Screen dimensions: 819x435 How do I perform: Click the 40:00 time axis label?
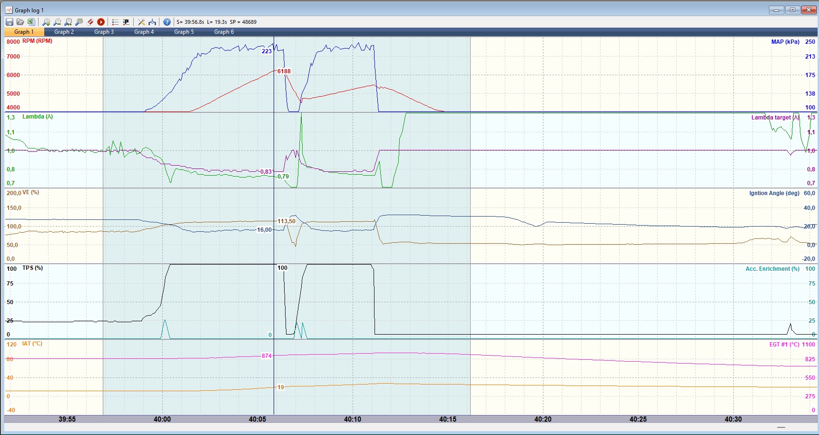[x=162, y=419]
